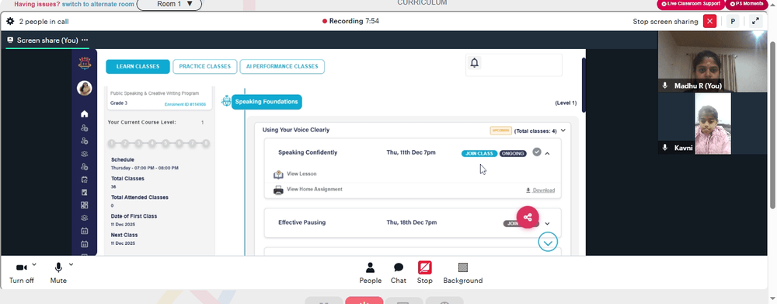Click switch to alternate room link
The height and width of the screenshot is (304, 777).
pyautogui.click(x=98, y=4)
